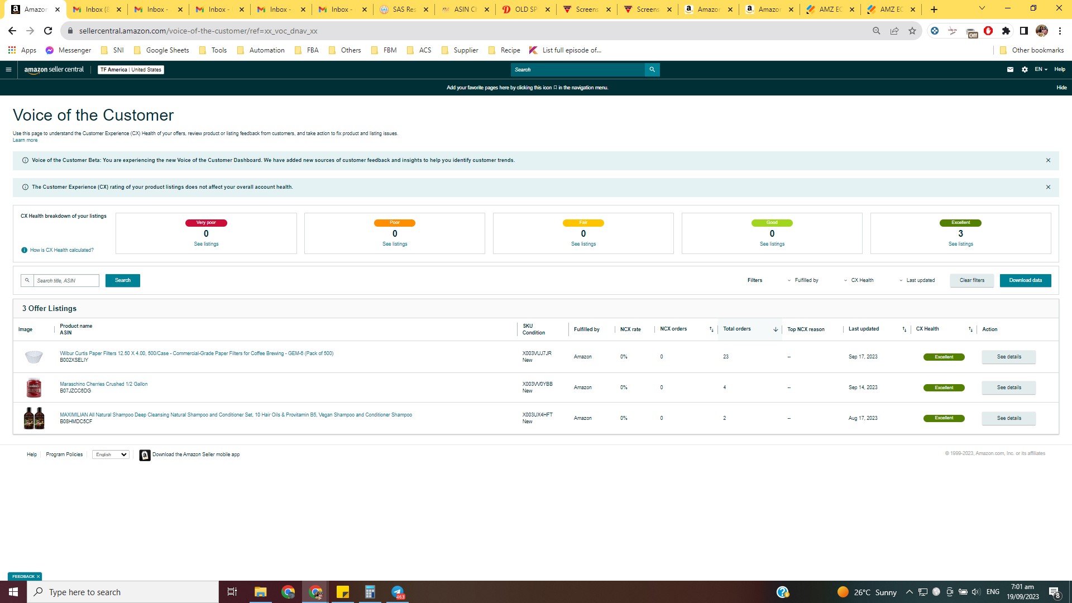Click the Seller Central top search field
This screenshot has width=1072, height=603.
(x=578, y=70)
